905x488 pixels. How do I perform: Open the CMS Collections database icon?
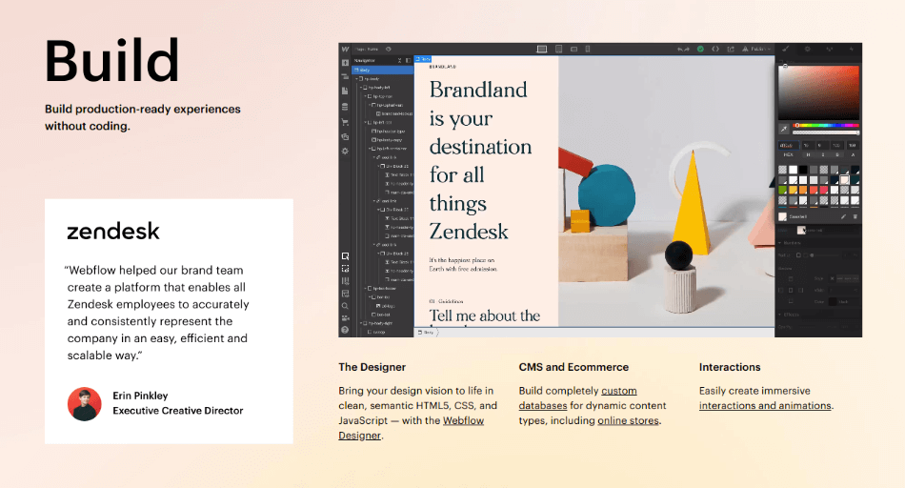345,107
